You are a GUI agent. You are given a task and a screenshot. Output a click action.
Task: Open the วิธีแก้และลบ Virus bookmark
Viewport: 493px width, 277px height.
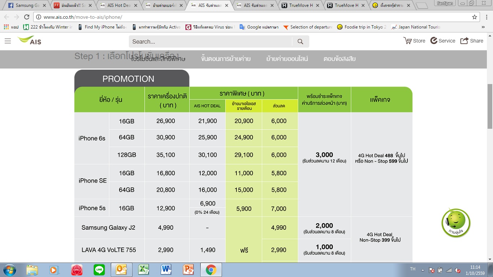coord(210,27)
